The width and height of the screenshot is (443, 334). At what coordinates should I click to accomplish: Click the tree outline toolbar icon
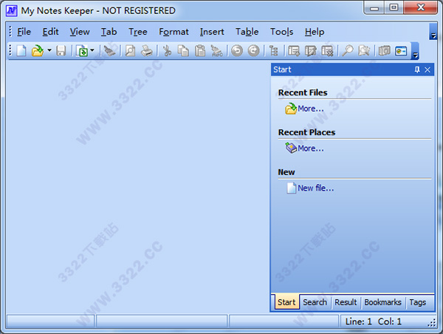pos(273,51)
